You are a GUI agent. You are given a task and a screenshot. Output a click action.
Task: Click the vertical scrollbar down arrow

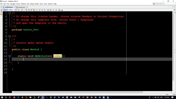(173, 90)
